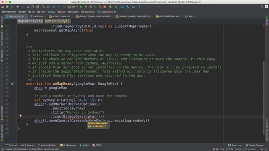Click the red error stripe marker top right
The width and height of the screenshot is (269, 151).
tap(264, 26)
